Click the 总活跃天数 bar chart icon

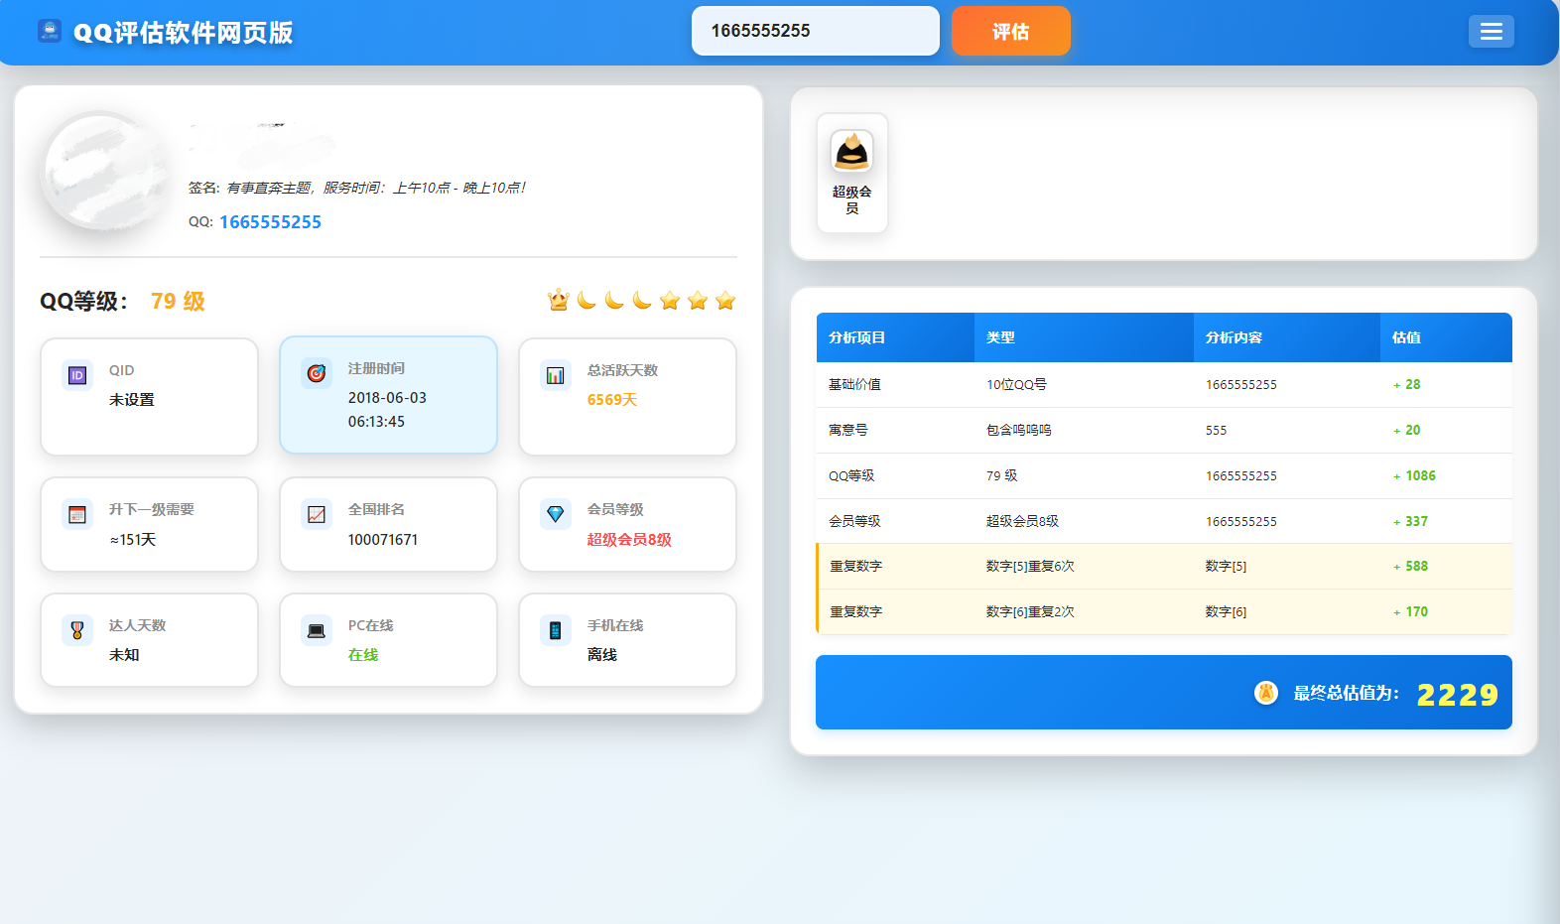[556, 375]
